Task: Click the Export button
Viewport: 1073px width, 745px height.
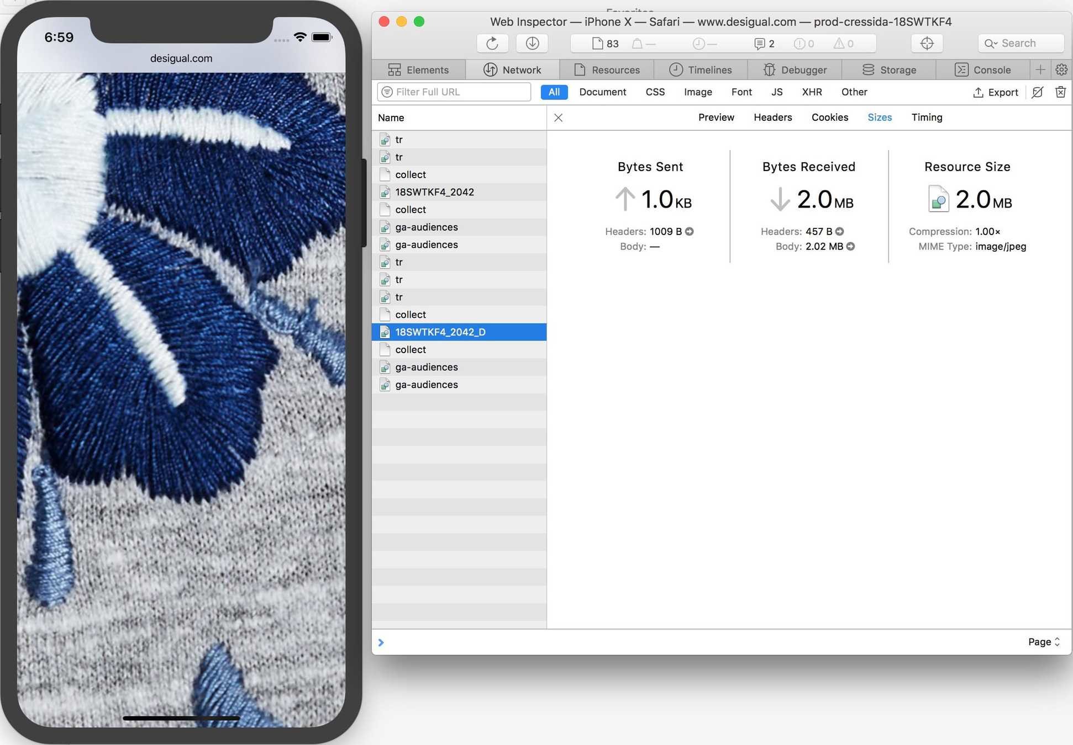Action: (x=995, y=92)
